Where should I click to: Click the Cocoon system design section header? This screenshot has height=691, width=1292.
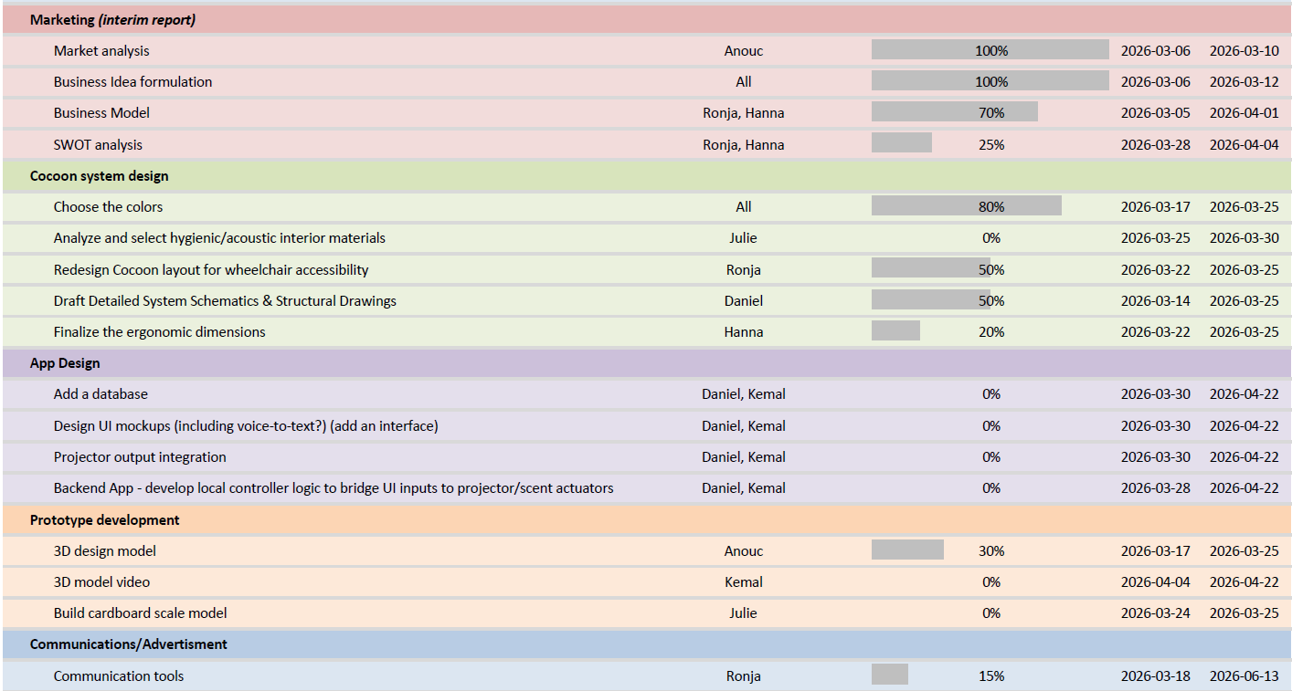(99, 176)
